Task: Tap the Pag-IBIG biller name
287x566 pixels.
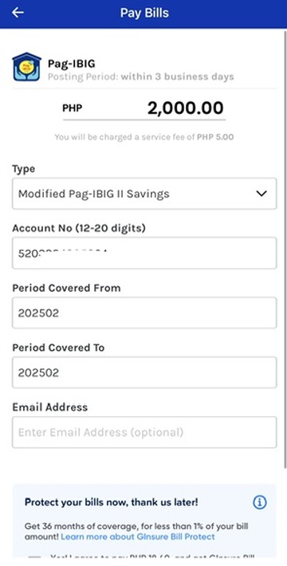Action: point(72,64)
